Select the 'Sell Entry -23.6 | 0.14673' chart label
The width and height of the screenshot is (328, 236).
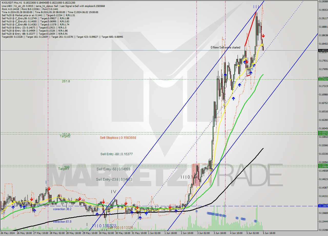click(x=114, y=180)
